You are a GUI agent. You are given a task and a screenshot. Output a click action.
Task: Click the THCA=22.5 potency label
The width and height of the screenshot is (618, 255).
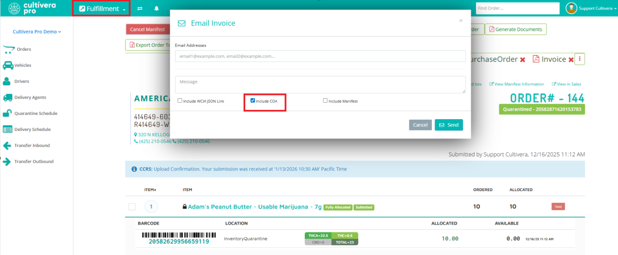318,236
